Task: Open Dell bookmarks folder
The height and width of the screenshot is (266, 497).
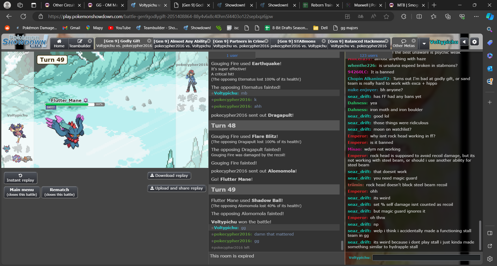Action: [320, 28]
